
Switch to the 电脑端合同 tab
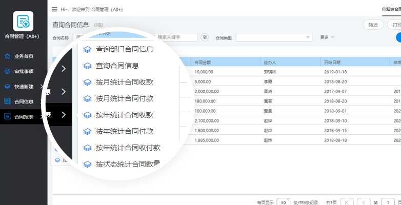coord(391,9)
